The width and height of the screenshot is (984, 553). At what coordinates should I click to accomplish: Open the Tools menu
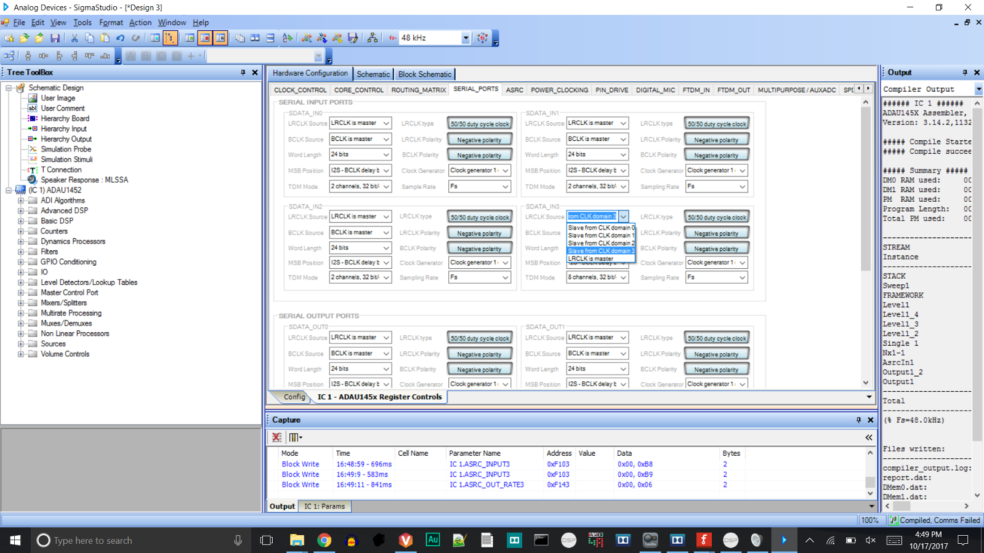click(x=82, y=23)
